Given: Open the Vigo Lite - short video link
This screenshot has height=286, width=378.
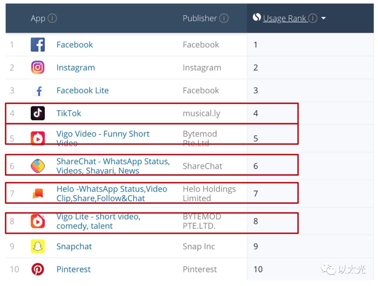Looking at the screenshot, I should pyautogui.click(x=98, y=221).
